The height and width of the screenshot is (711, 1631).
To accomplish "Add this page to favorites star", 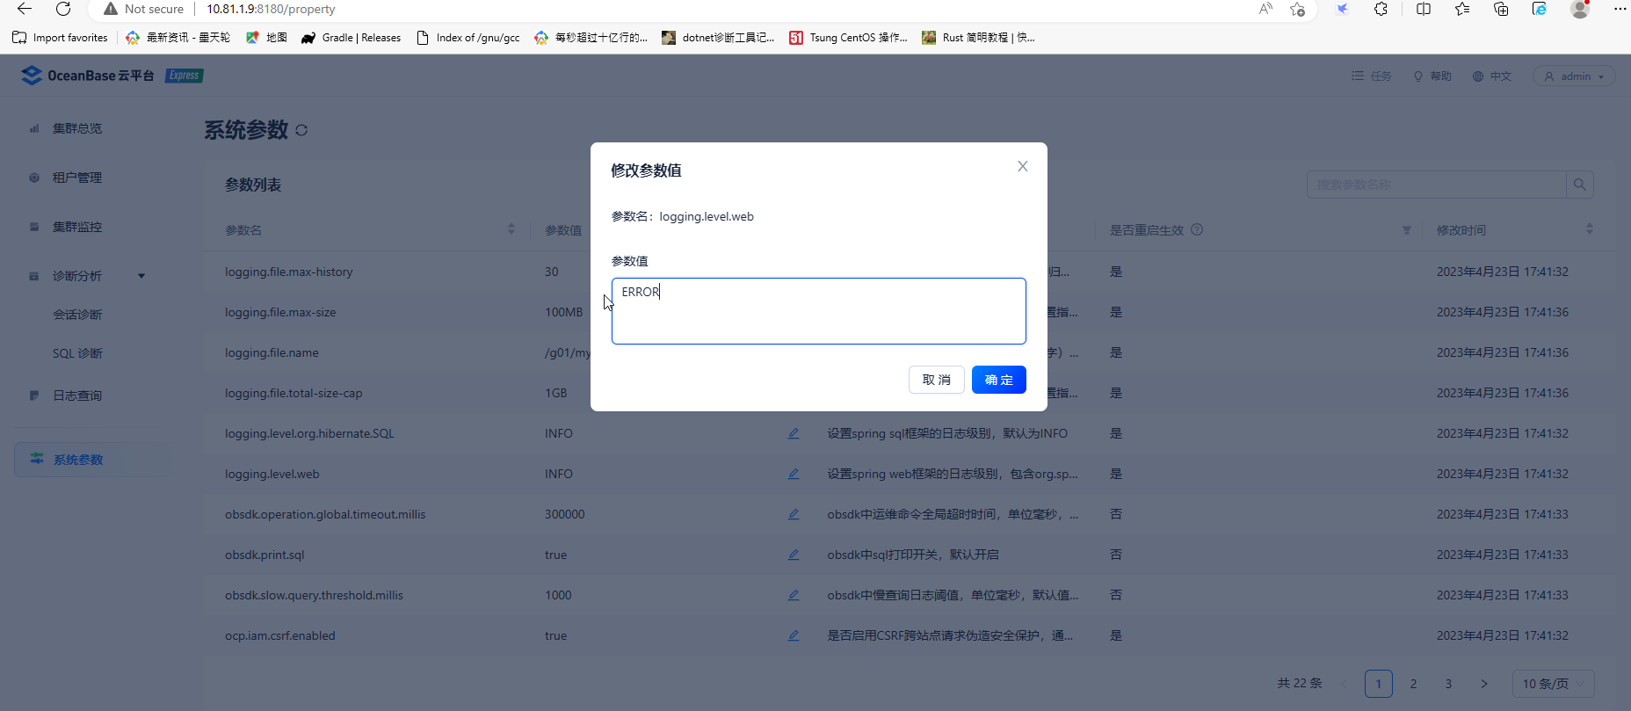I will click(1297, 9).
